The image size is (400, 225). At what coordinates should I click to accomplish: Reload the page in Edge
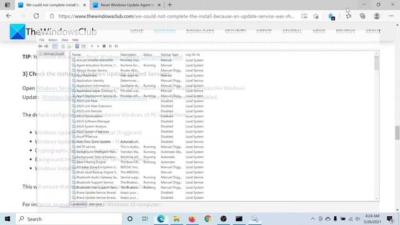click(x=36, y=16)
